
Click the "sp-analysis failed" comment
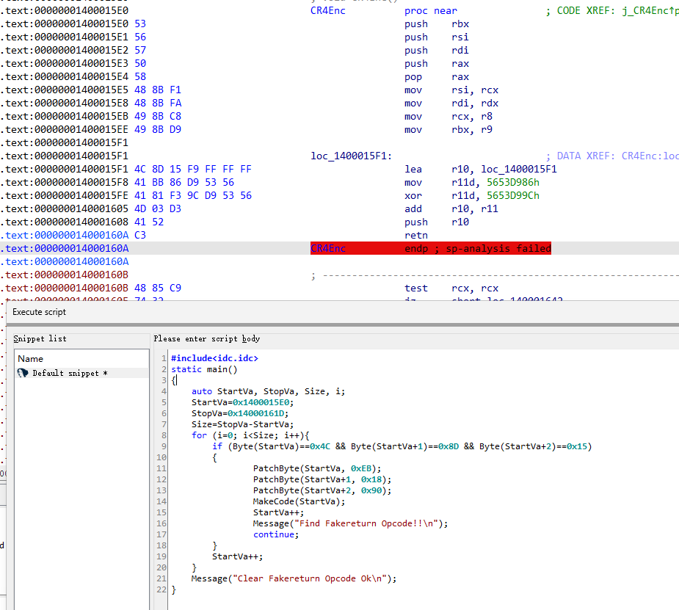[x=498, y=249]
